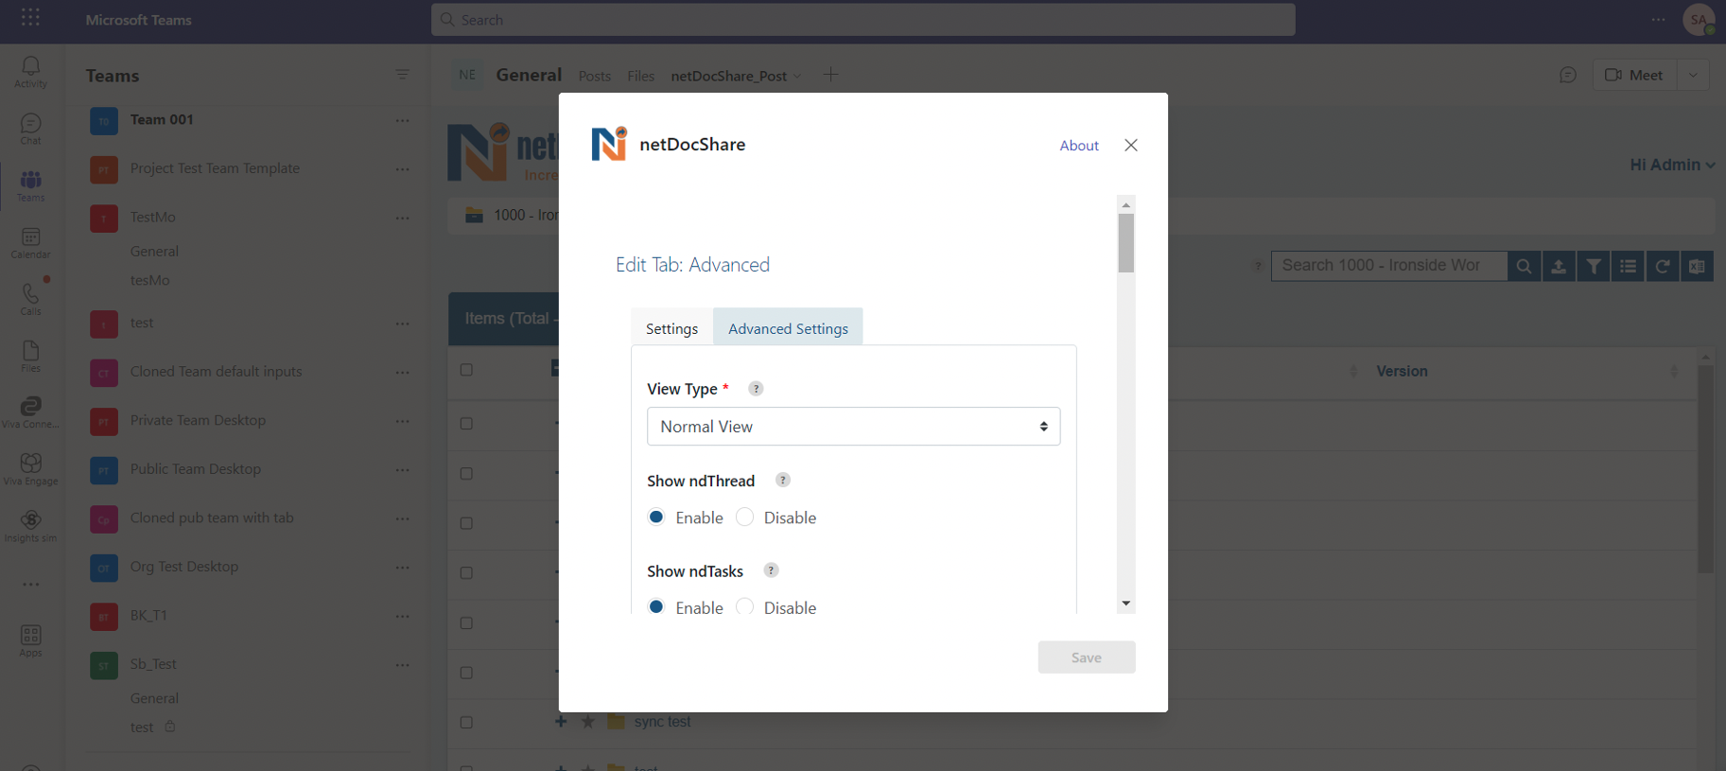Open the profile avatar SA
The width and height of the screenshot is (1726, 771).
tap(1700, 19)
